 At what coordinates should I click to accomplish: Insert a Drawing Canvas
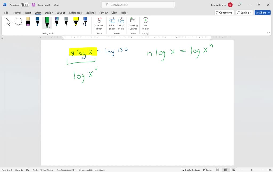pyautogui.click(x=133, y=24)
